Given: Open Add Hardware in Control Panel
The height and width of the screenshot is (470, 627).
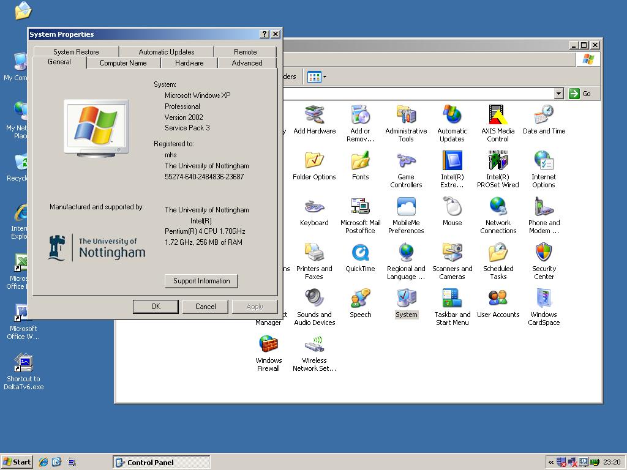Looking at the screenshot, I should [314, 120].
